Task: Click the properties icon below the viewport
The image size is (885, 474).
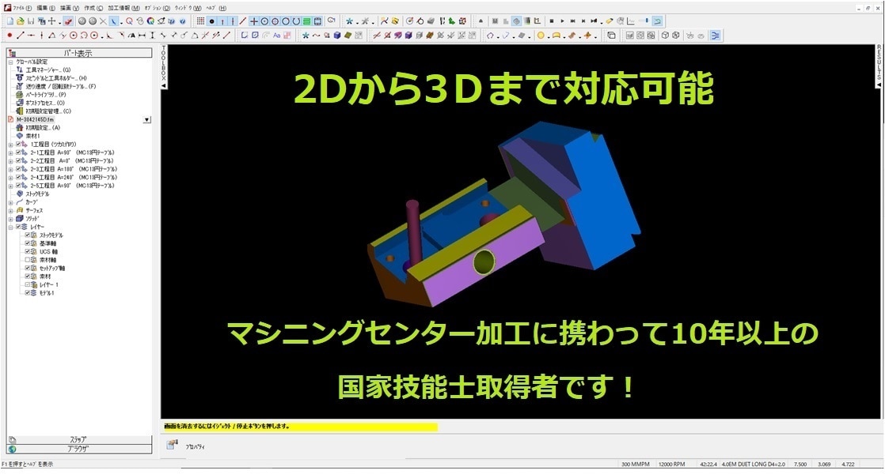Action: pos(172,445)
